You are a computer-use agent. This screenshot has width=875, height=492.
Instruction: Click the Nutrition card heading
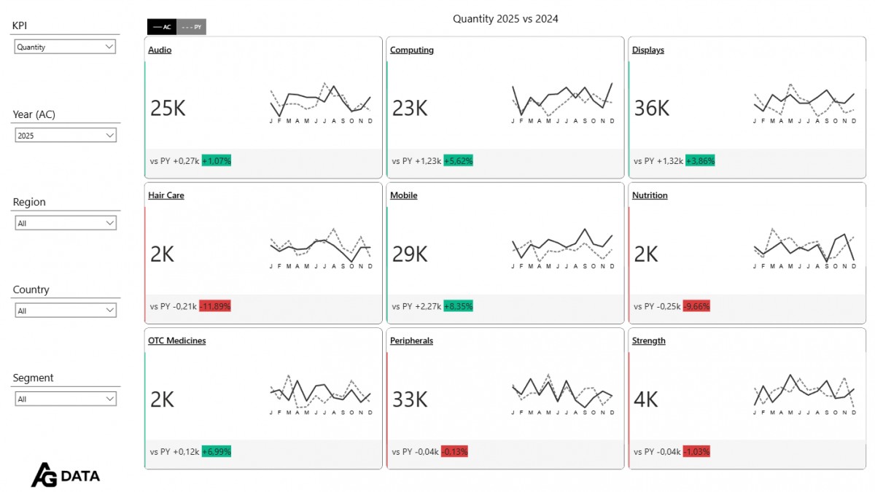[x=649, y=195]
